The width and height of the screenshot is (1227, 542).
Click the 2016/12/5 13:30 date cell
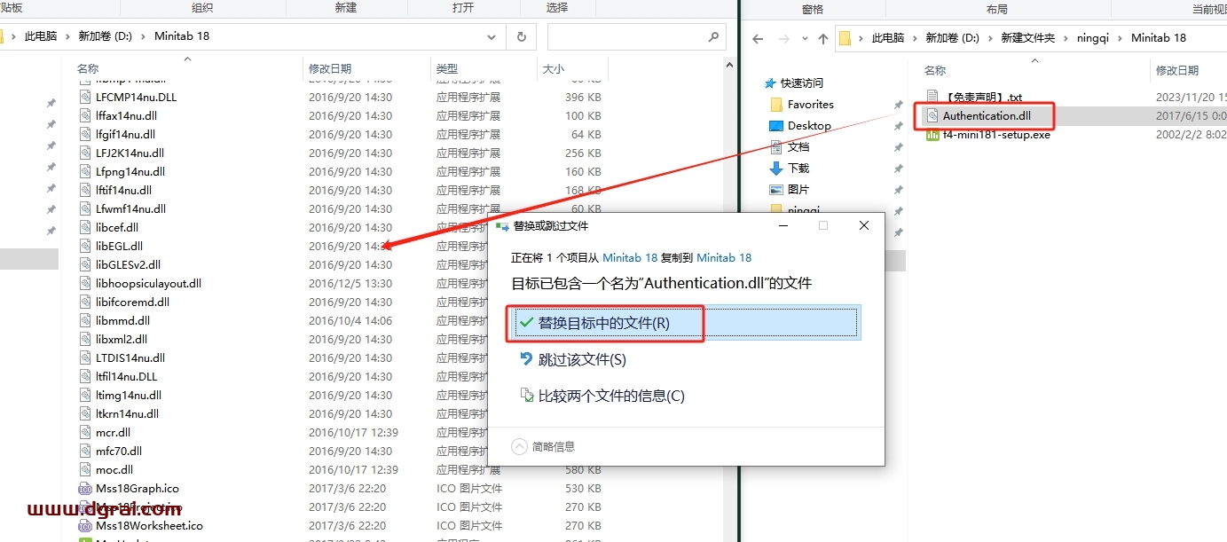[x=350, y=283]
